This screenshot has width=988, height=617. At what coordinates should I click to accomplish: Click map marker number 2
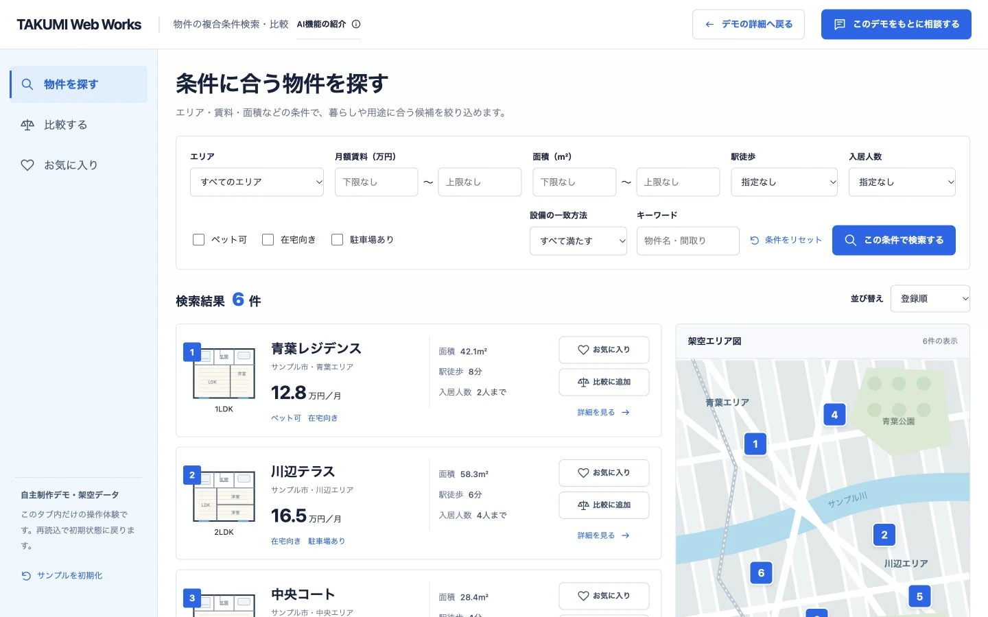884,535
